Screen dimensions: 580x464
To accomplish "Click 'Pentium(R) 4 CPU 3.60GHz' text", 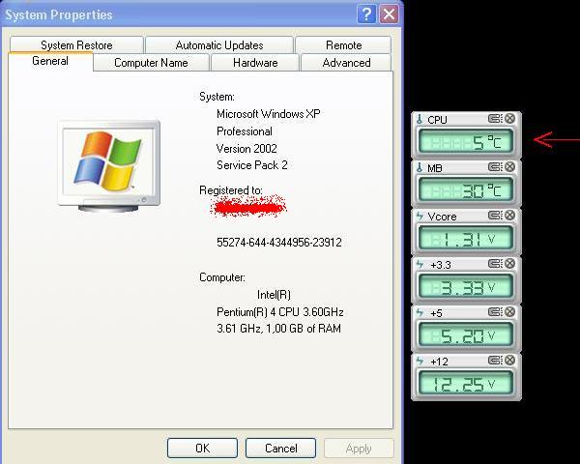I will click(x=280, y=312).
